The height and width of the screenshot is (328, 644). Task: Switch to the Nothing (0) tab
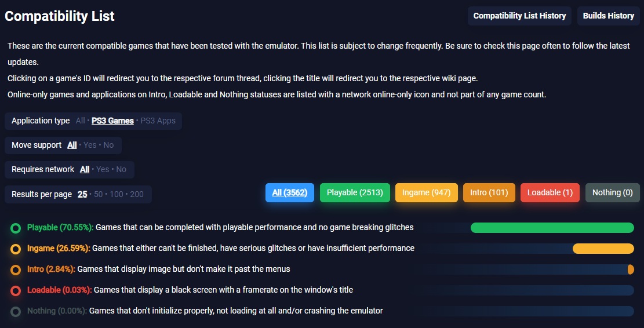[x=612, y=192]
